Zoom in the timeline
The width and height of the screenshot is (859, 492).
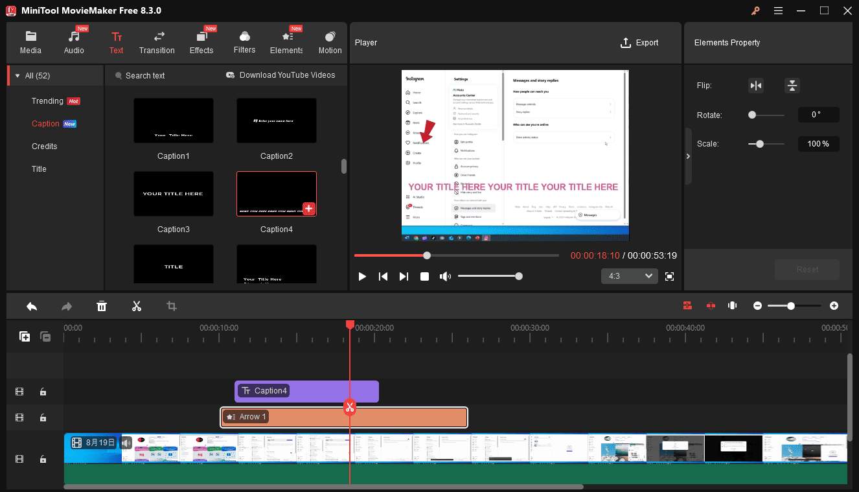click(x=834, y=306)
